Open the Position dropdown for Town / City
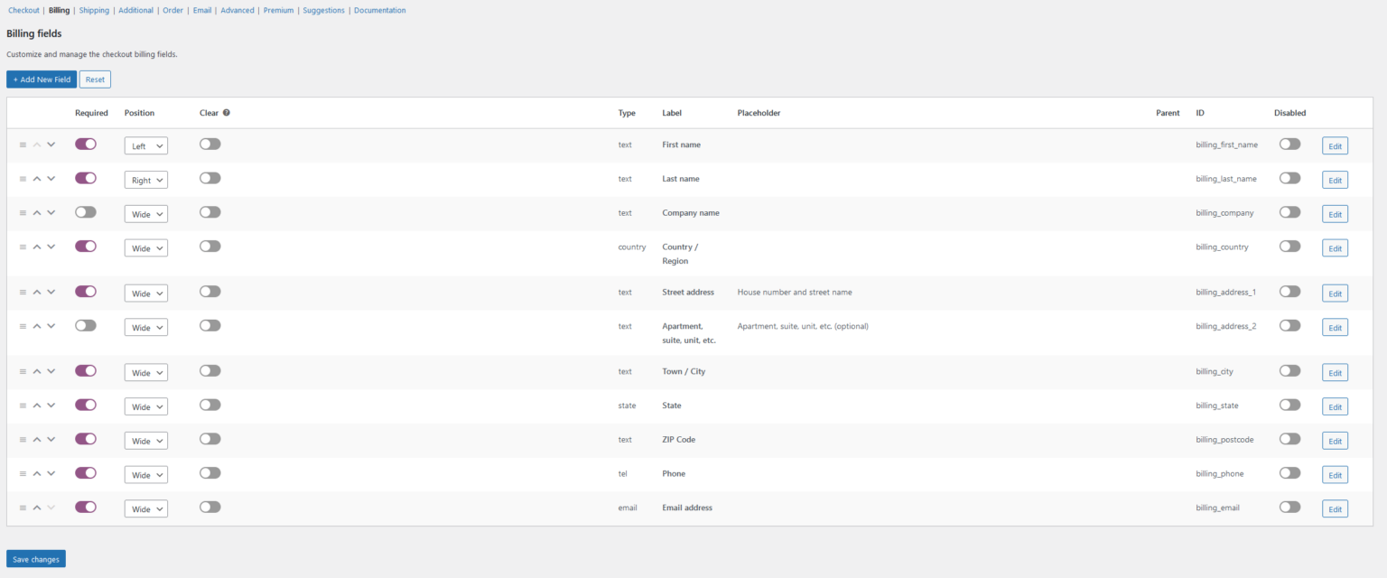The width and height of the screenshot is (1387, 578). tap(145, 371)
